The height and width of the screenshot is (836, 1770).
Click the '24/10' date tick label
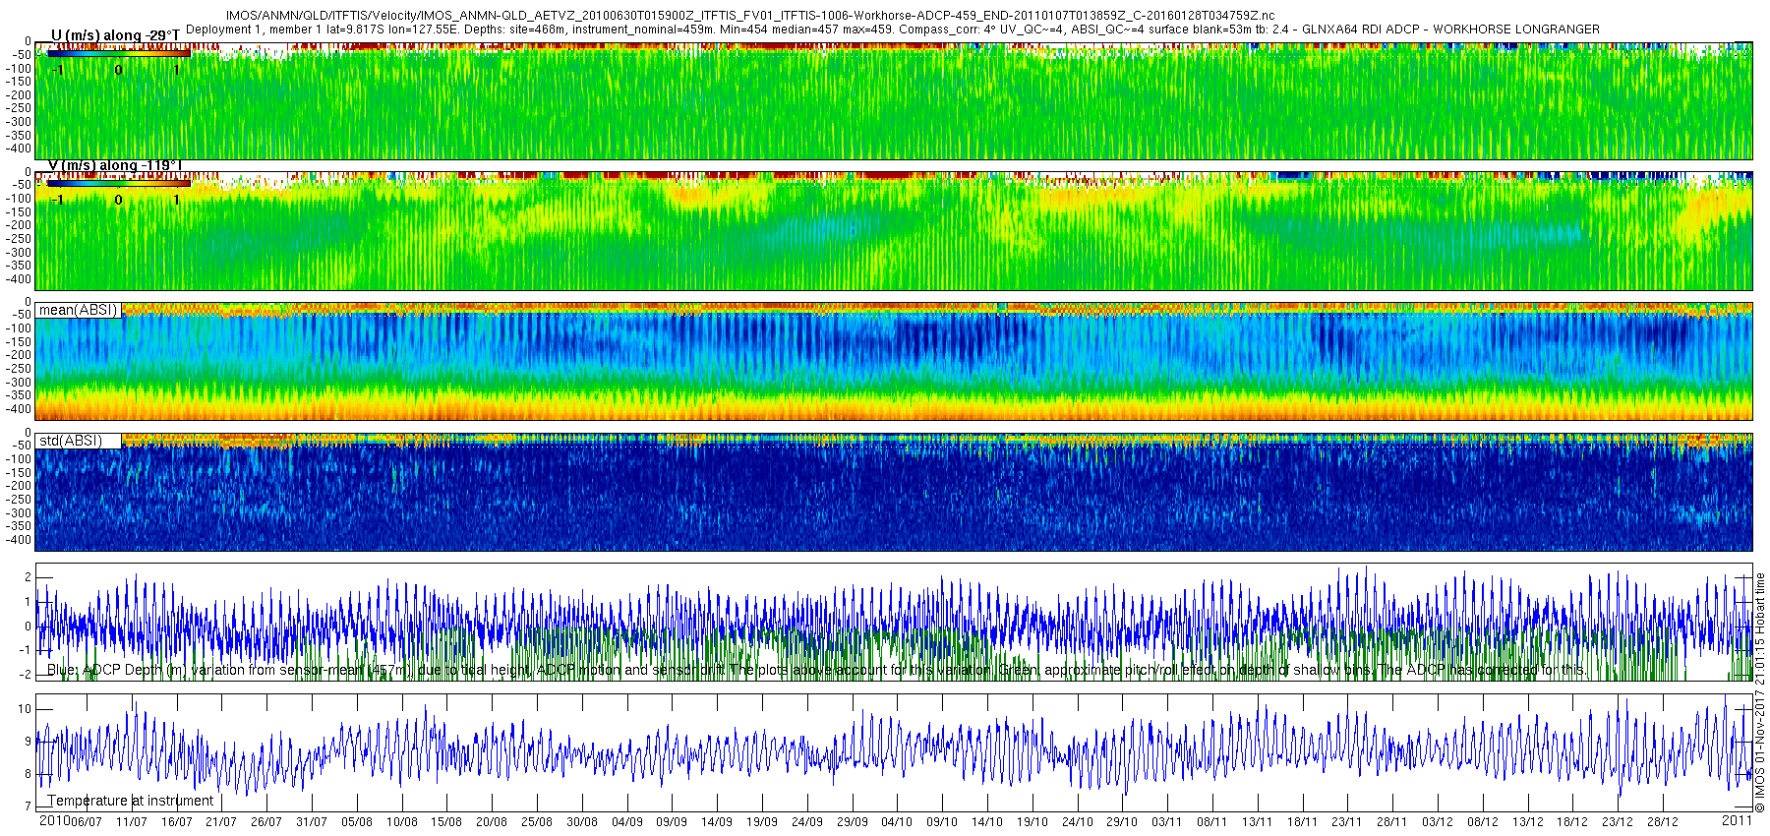point(1078,822)
